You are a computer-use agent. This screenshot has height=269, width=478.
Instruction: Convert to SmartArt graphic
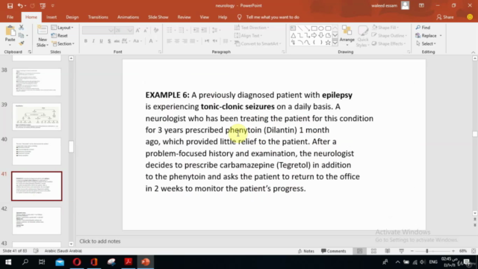click(x=258, y=43)
